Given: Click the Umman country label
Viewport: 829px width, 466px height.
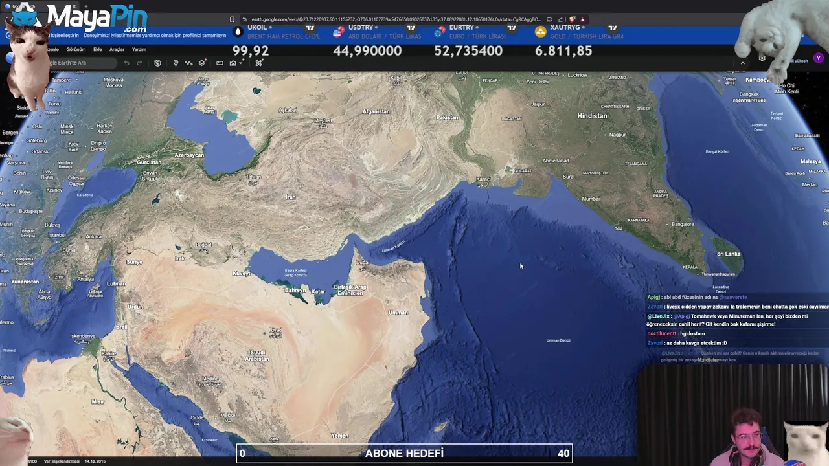Looking at the screenshot, I should click(x=398, y=313).
